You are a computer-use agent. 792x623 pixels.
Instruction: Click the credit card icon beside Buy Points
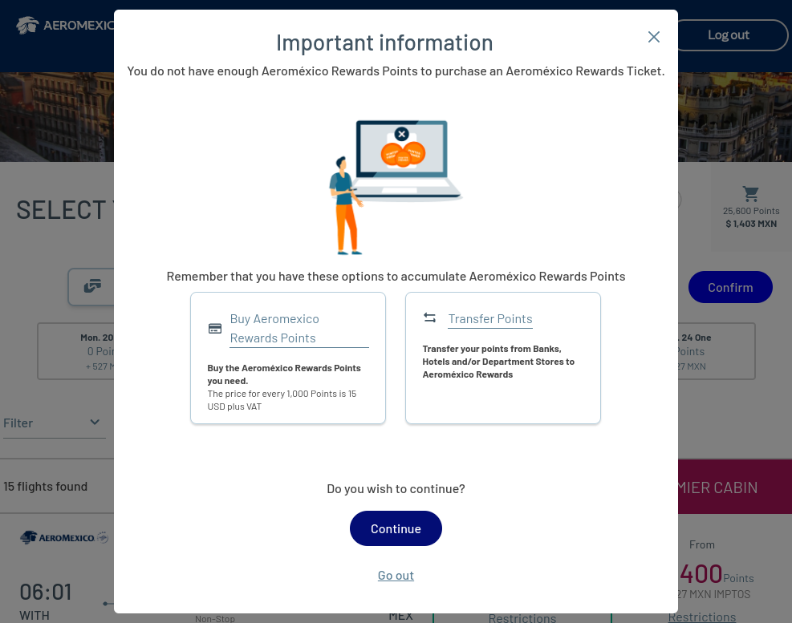[x=215, y=329]
